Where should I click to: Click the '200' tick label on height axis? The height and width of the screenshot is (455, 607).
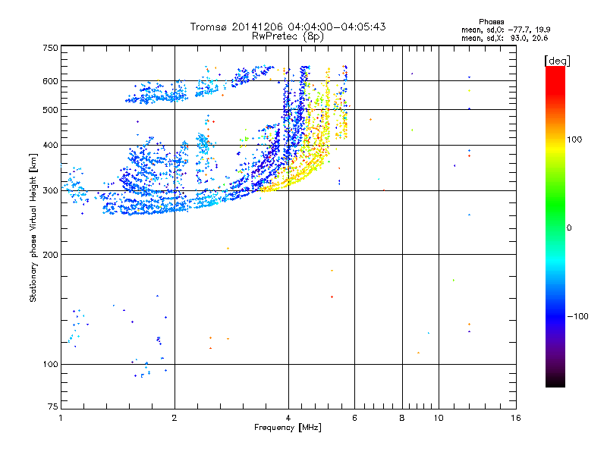click(51, 255)
